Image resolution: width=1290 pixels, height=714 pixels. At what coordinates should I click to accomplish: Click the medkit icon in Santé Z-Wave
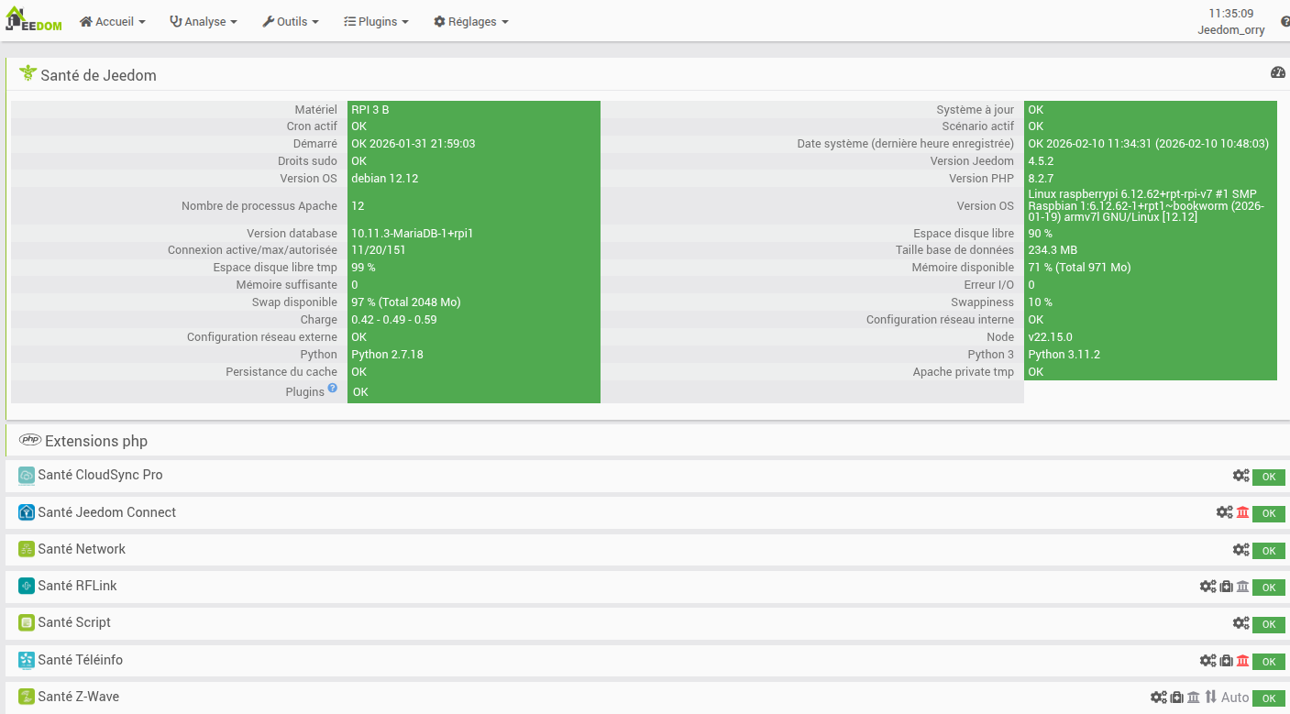tap(1177, 698)
